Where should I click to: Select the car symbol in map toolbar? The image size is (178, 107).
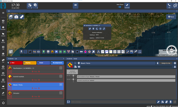point(39,52)
